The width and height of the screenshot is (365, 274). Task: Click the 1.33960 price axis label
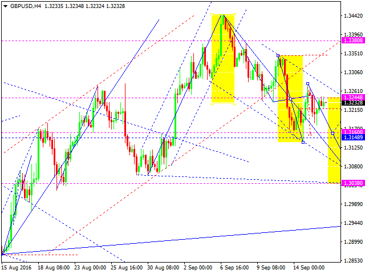tap(353, 35)
